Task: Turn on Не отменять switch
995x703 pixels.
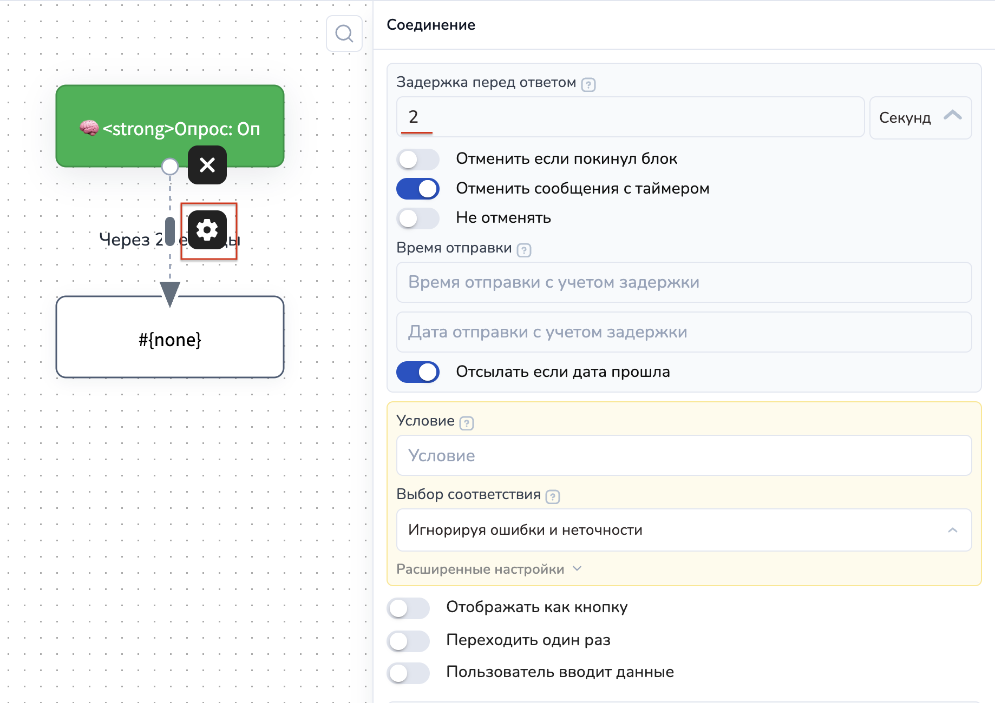Action: [417, 218]
